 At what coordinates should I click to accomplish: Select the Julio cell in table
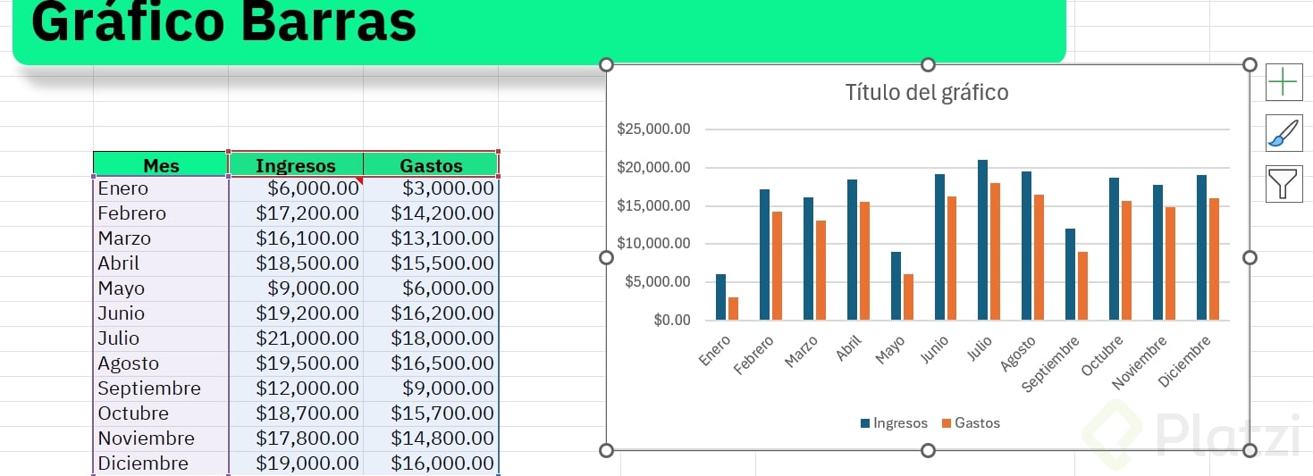[161, 338]
